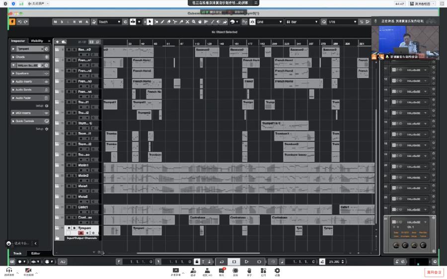This screenshot has height=279, width=447.
Task: Select the Comp hand tool
Action: 200,22
